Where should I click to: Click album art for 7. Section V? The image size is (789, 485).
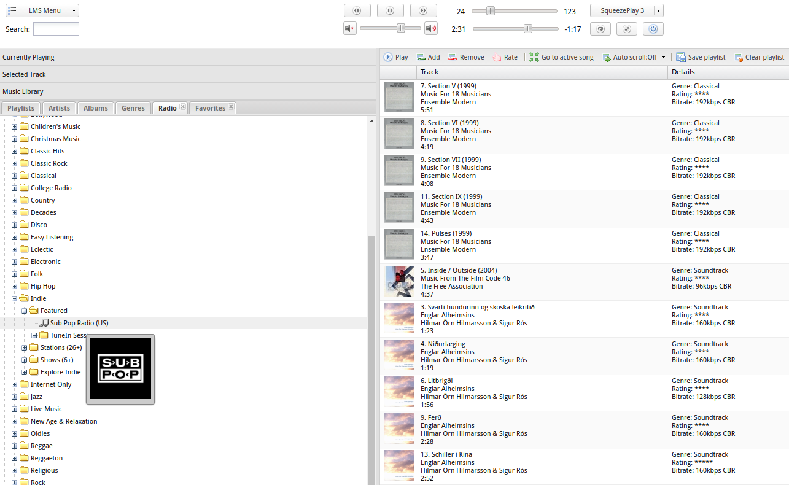pyautogui.click(x=399, y=97)
